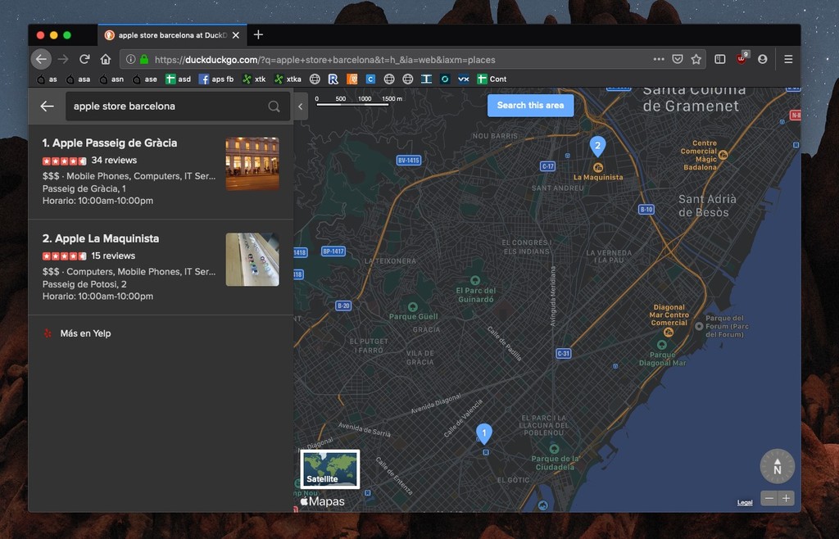Click the back arrow in the places panel
The width and height of the screenshot is (839, 539).
coord(47,106)
